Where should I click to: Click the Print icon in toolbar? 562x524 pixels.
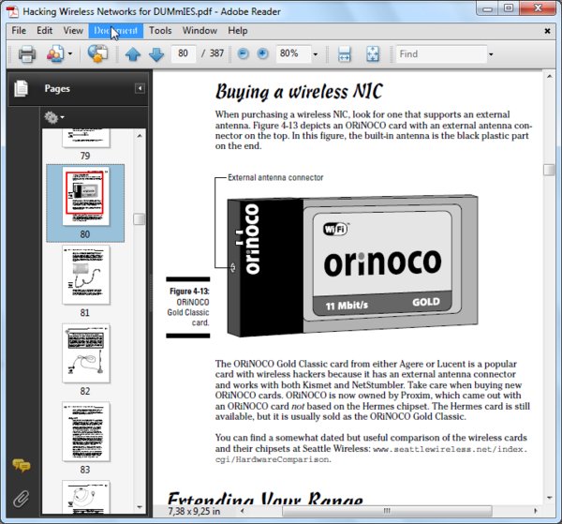(27, 54)
